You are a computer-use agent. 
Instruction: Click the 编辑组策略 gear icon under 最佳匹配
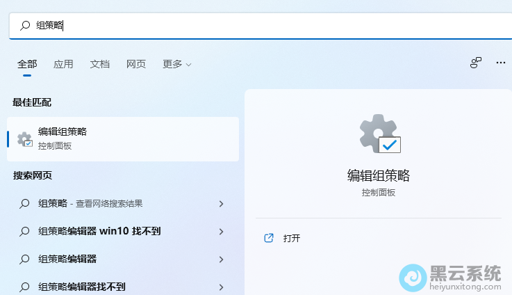click(x=24, y=138)
